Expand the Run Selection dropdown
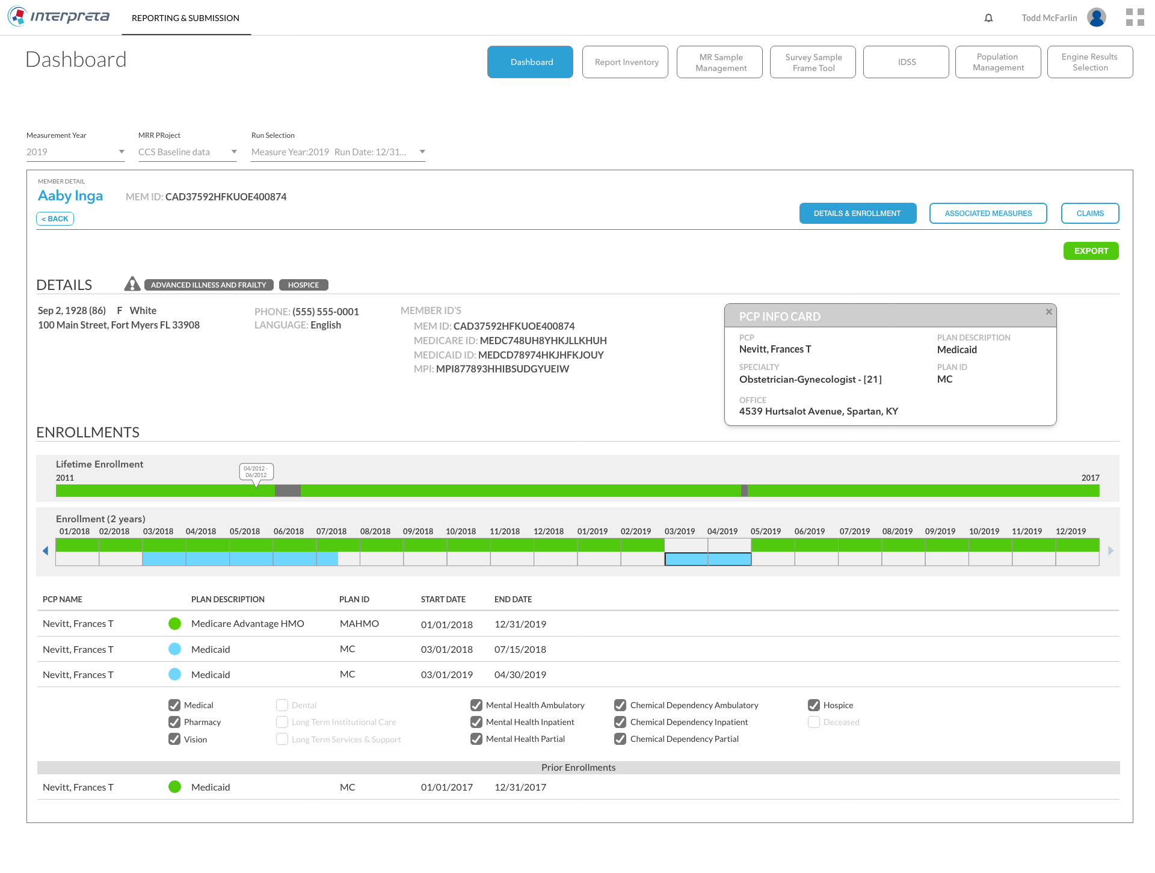This screenshot has height=873, width=1155. point(338,152)
